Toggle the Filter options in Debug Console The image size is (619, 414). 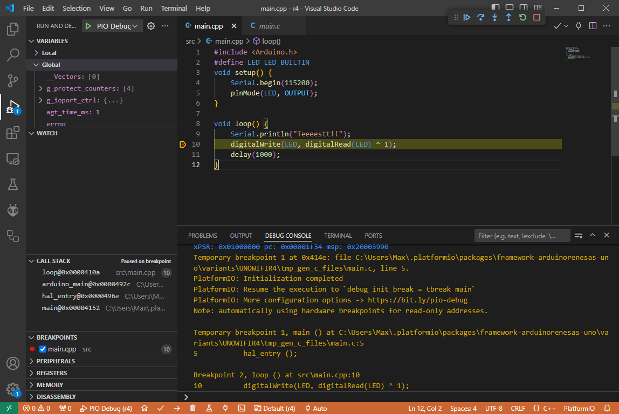(x=578, y=235)
